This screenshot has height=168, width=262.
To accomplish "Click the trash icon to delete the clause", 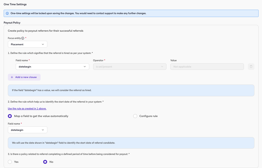I will click(x=251, y=66).
